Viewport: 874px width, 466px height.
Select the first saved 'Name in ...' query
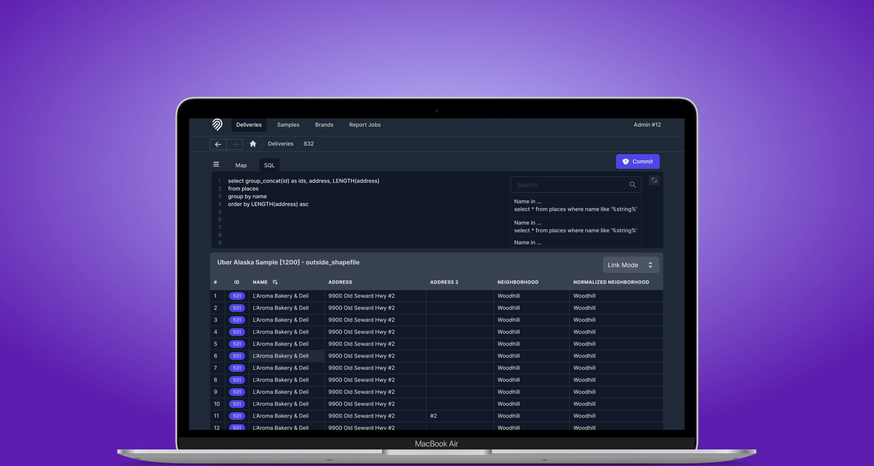pyautogui.click(x=575, y=205)
